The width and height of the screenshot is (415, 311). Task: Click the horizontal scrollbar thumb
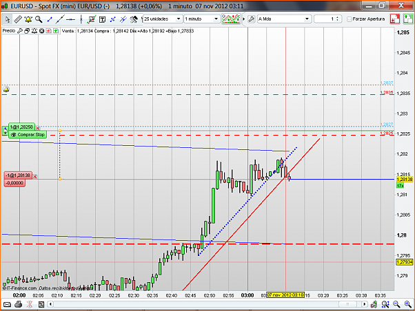[x=347, y=304]
